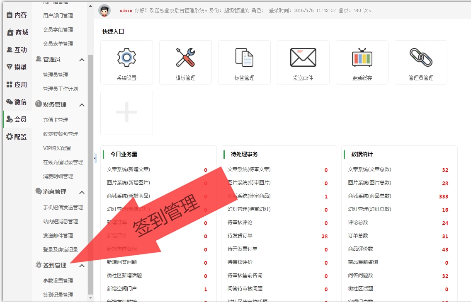This screenshot has height=302, width=471.
Task: Click the 配置 gear icon
Action: tap(10, 137)
